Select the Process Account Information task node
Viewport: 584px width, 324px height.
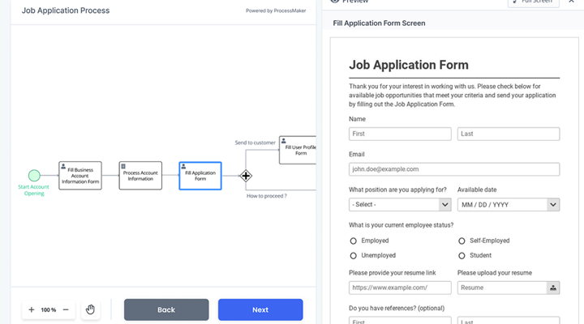pos(140,176)
